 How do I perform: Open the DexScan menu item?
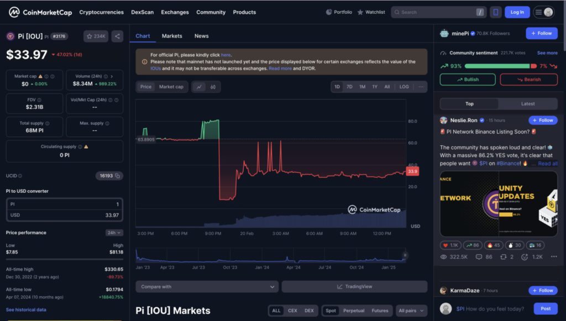(142, 12)
